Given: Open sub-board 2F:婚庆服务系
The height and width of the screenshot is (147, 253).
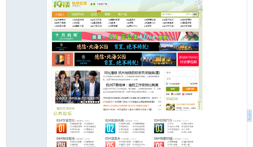Looking at the screenshot, I should point(187,142).
